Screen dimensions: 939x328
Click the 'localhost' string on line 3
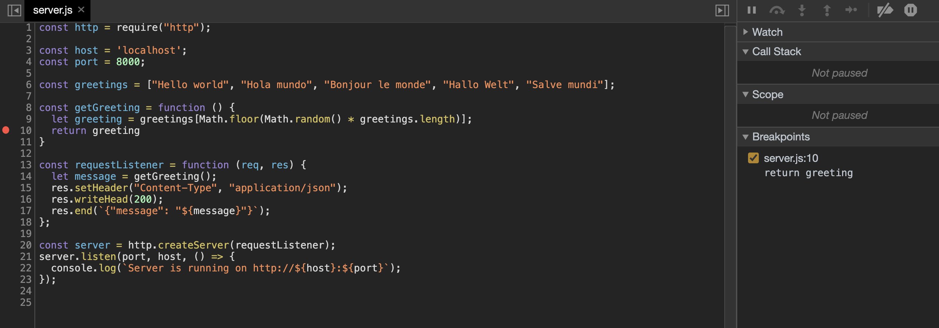(x=149, y=50)
